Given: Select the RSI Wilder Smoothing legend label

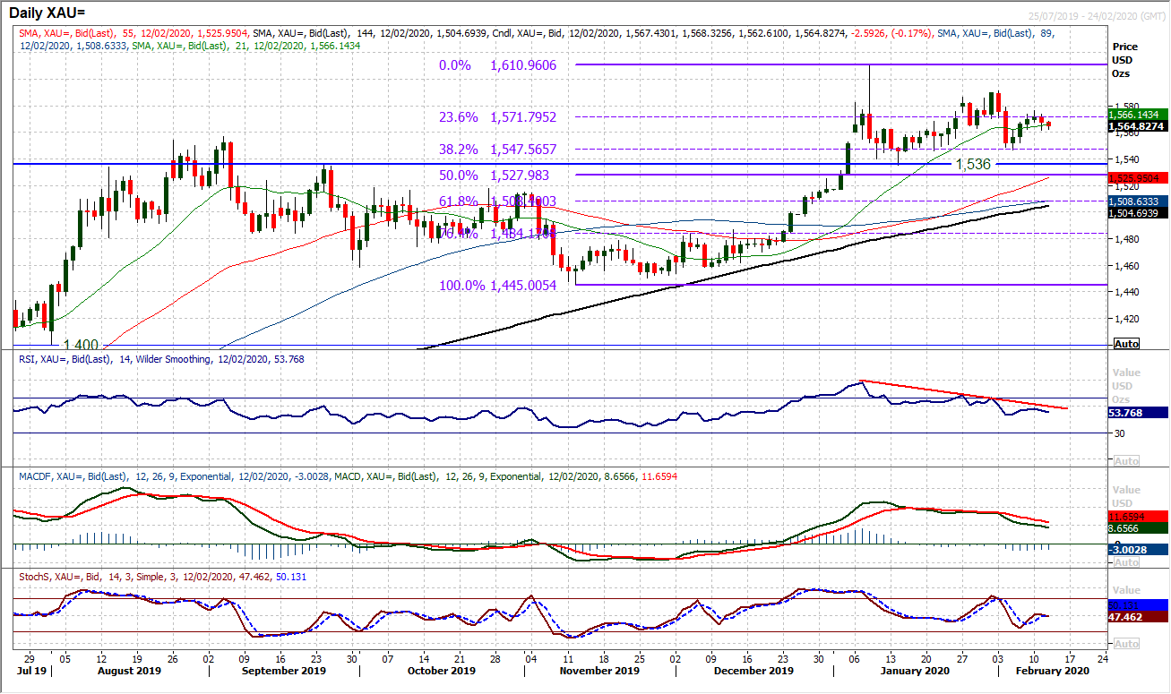Looking at the screenshot, I should [161, 358].
